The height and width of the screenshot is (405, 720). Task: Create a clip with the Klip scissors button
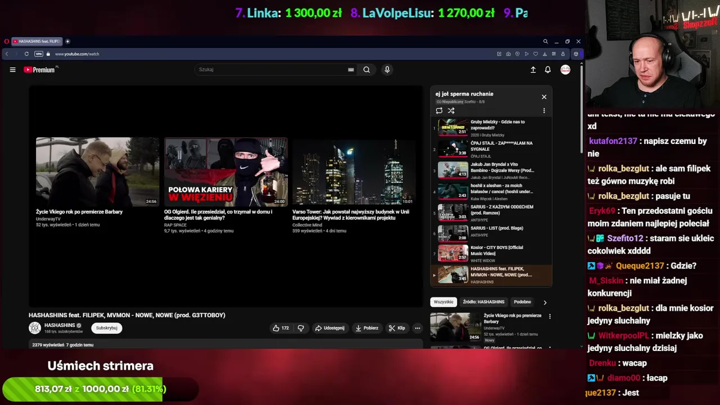coord(397,328)
